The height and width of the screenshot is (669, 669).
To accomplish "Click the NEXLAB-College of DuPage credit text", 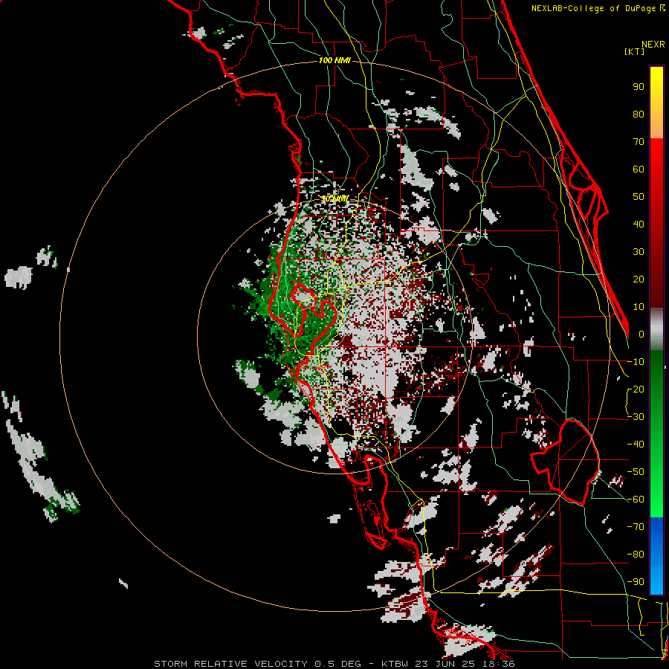I will coord(598,8).
